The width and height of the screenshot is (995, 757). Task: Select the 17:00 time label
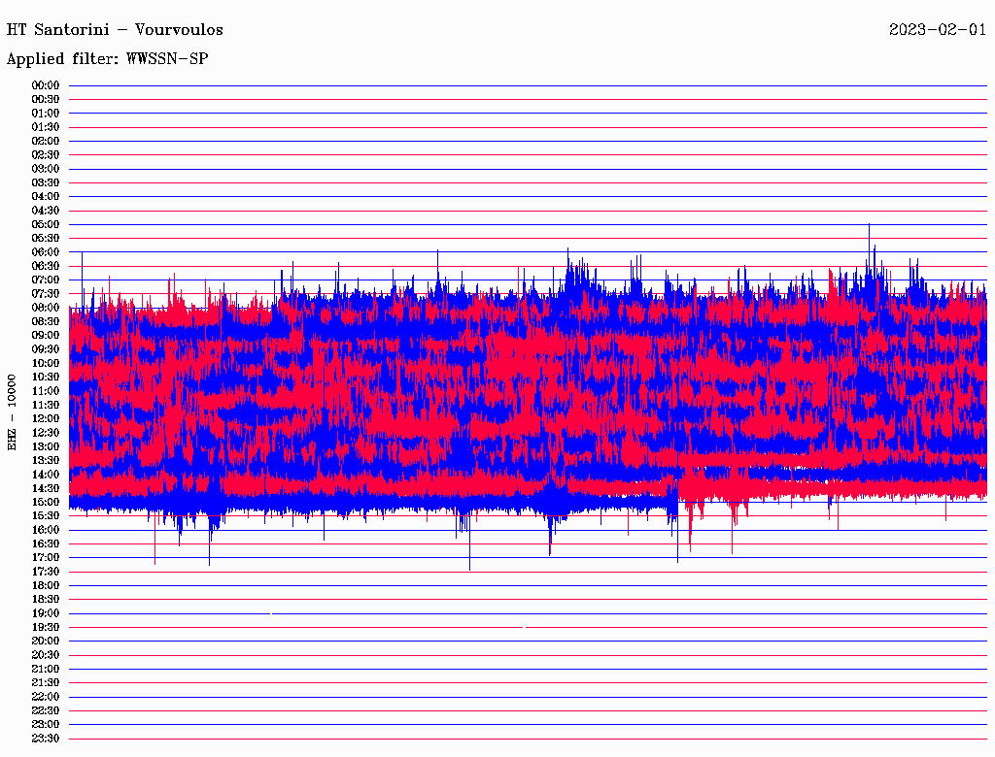click(x=46, y=558)
